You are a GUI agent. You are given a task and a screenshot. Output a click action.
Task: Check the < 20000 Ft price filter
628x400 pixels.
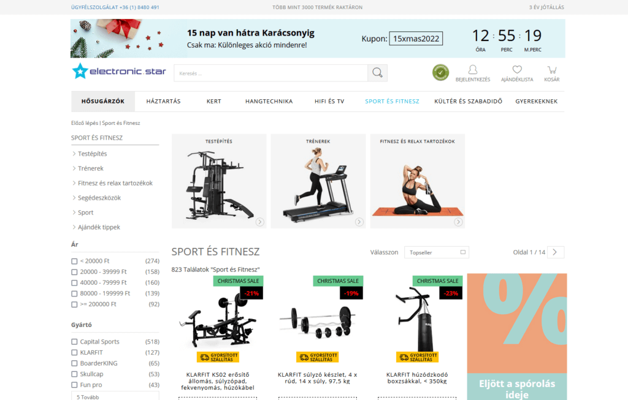(74, 261)
